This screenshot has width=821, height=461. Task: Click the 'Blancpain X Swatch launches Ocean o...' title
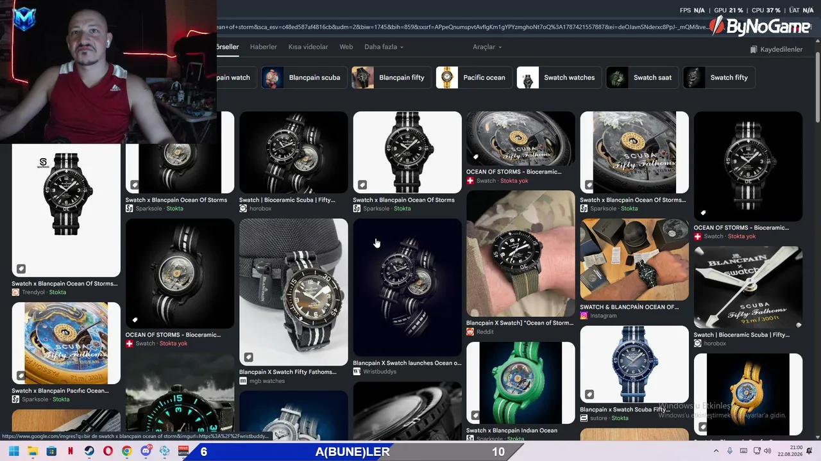[x=407, y=363]
